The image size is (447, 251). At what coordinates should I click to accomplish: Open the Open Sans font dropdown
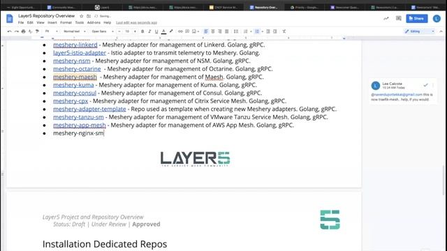click(103, 31)
